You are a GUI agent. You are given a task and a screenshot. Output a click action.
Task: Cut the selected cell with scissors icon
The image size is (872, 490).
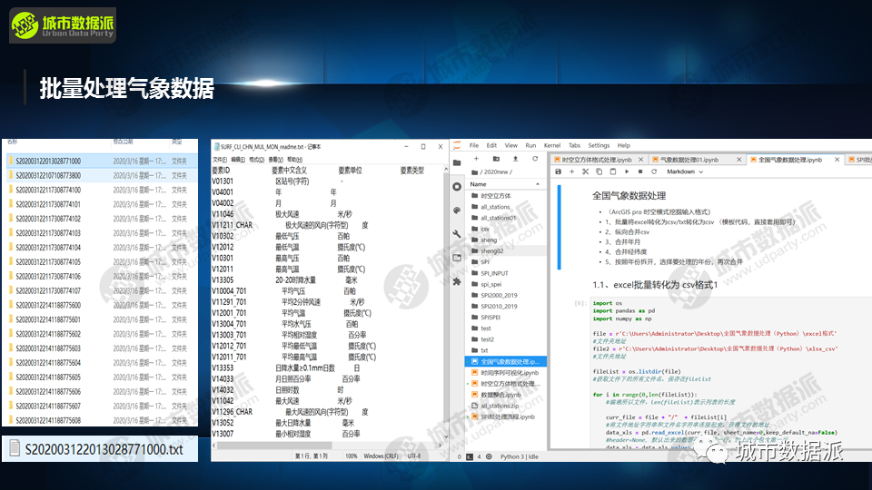click(586, 171)
